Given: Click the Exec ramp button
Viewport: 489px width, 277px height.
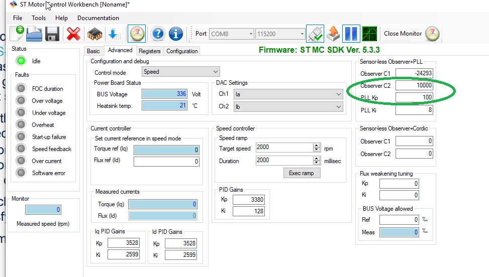Looking at the screenshot, I should [x=302, y=173].
